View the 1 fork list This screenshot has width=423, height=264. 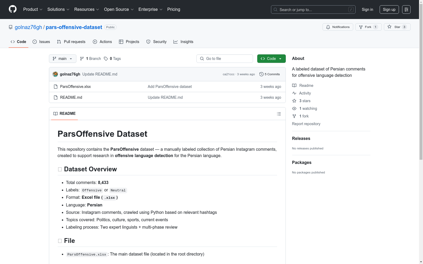(300, 116)
